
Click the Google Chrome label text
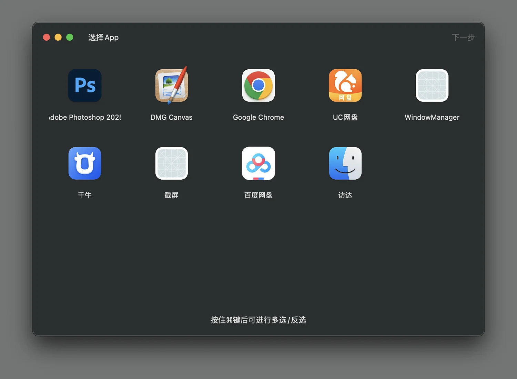click(x=258, y=117)
